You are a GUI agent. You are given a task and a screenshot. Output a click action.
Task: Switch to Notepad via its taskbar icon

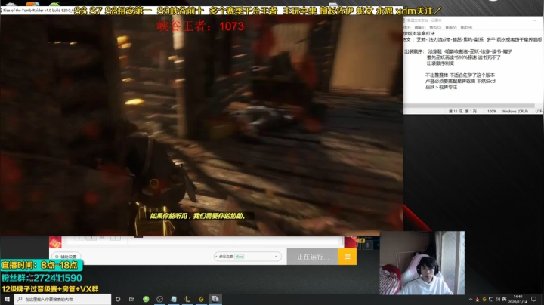point(174,299)
